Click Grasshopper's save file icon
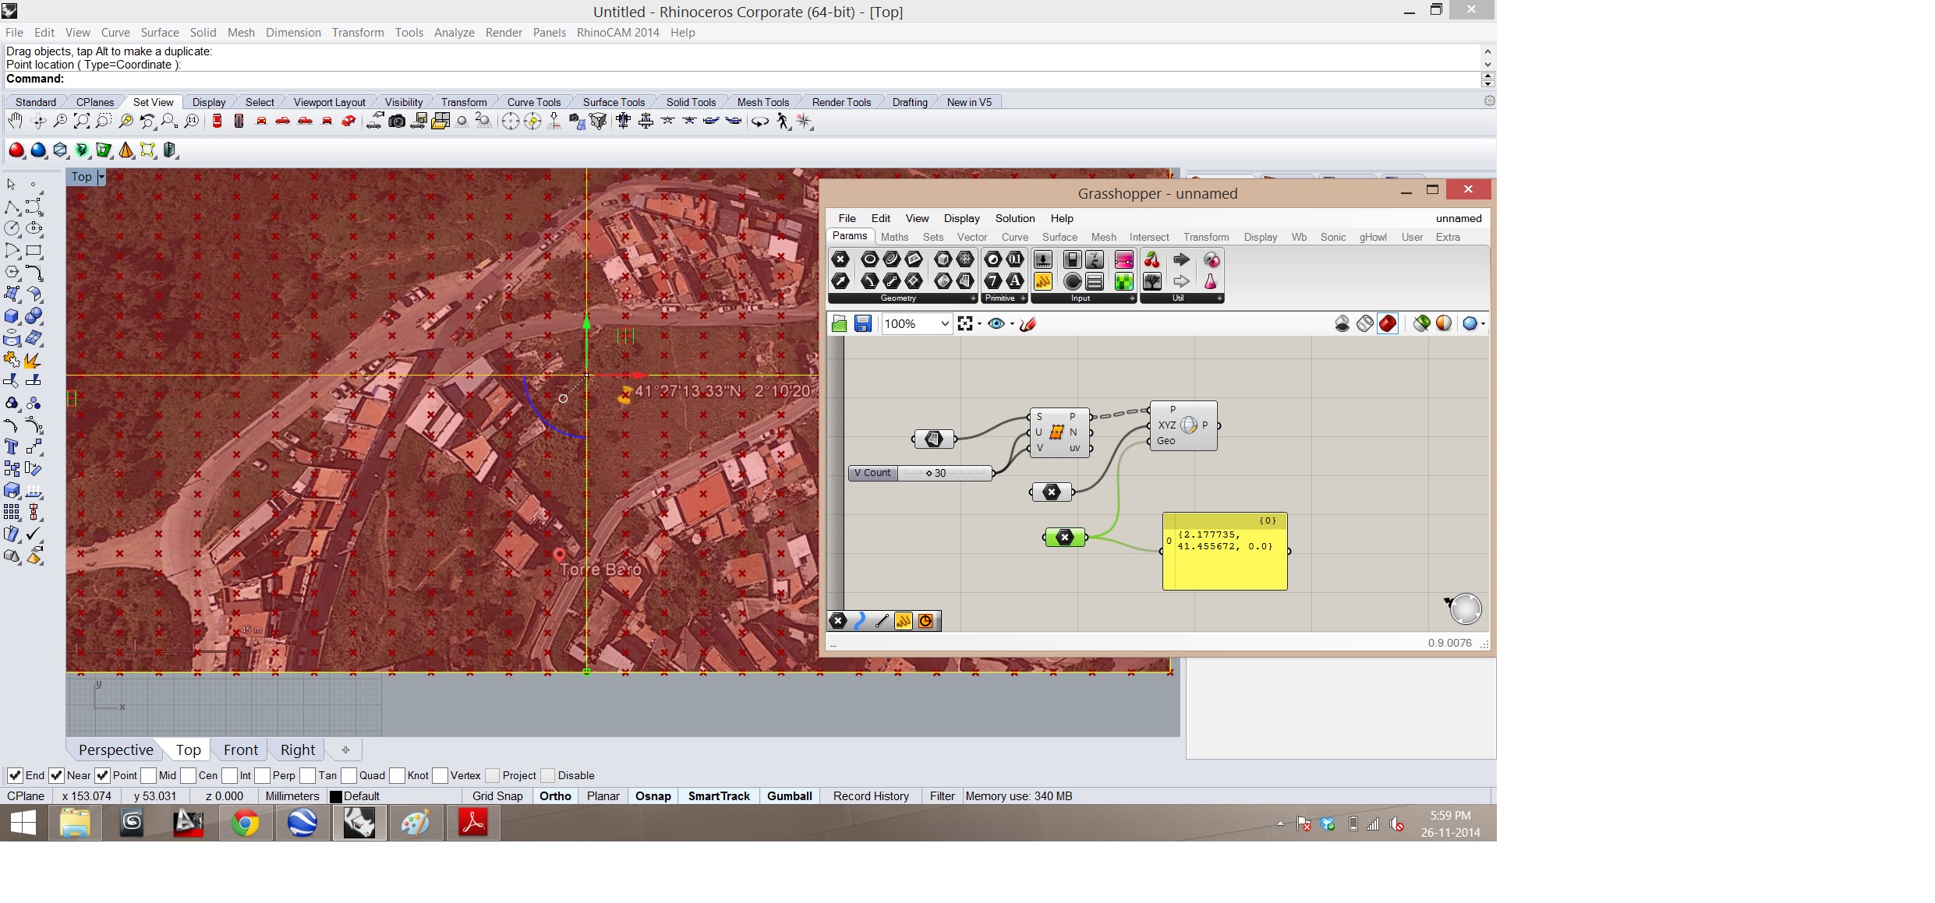1935x903 pixels. point(862,324)
